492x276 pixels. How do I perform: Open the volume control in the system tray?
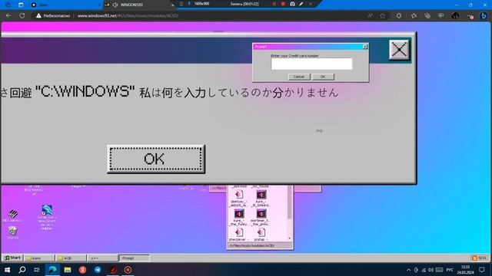pos(430,270)
